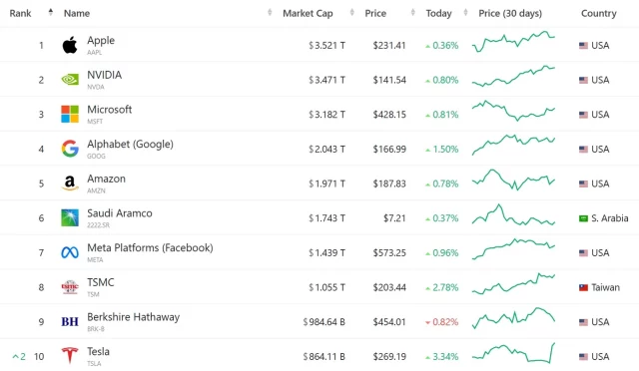Screen dimensions: 639x371
Task: Select the Google G logo
Action: [x=70, y=149]
